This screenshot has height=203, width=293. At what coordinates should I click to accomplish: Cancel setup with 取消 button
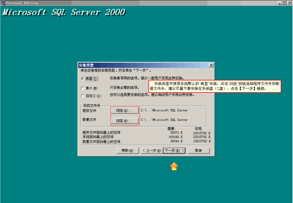(x=199, y=150)
